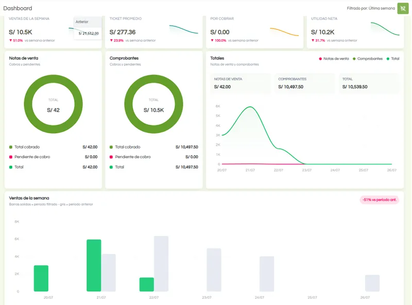The width and height of the screenshot is (412, 305).
Task: Click the Filtrado por: Última semana label
Action: [x=371, y=8]
